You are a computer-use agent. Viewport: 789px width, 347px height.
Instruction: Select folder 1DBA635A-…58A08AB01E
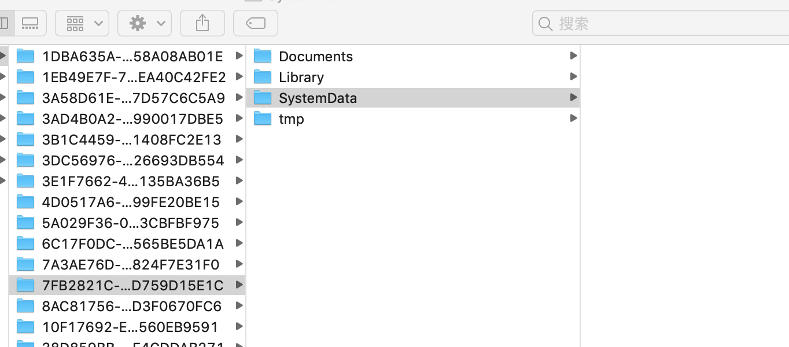pos(132,57)
